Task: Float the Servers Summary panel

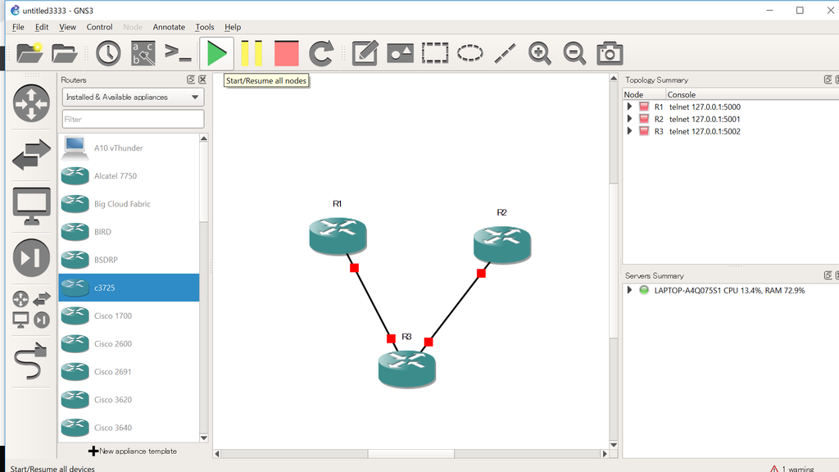Action: point(828,275)
